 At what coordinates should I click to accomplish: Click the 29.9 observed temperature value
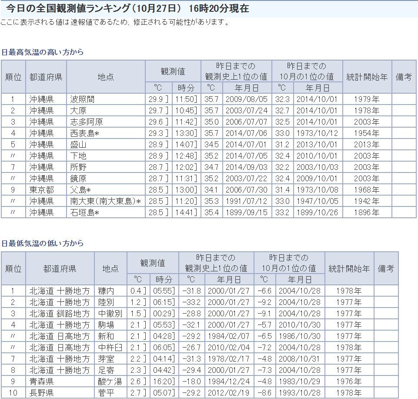point(159,99)
